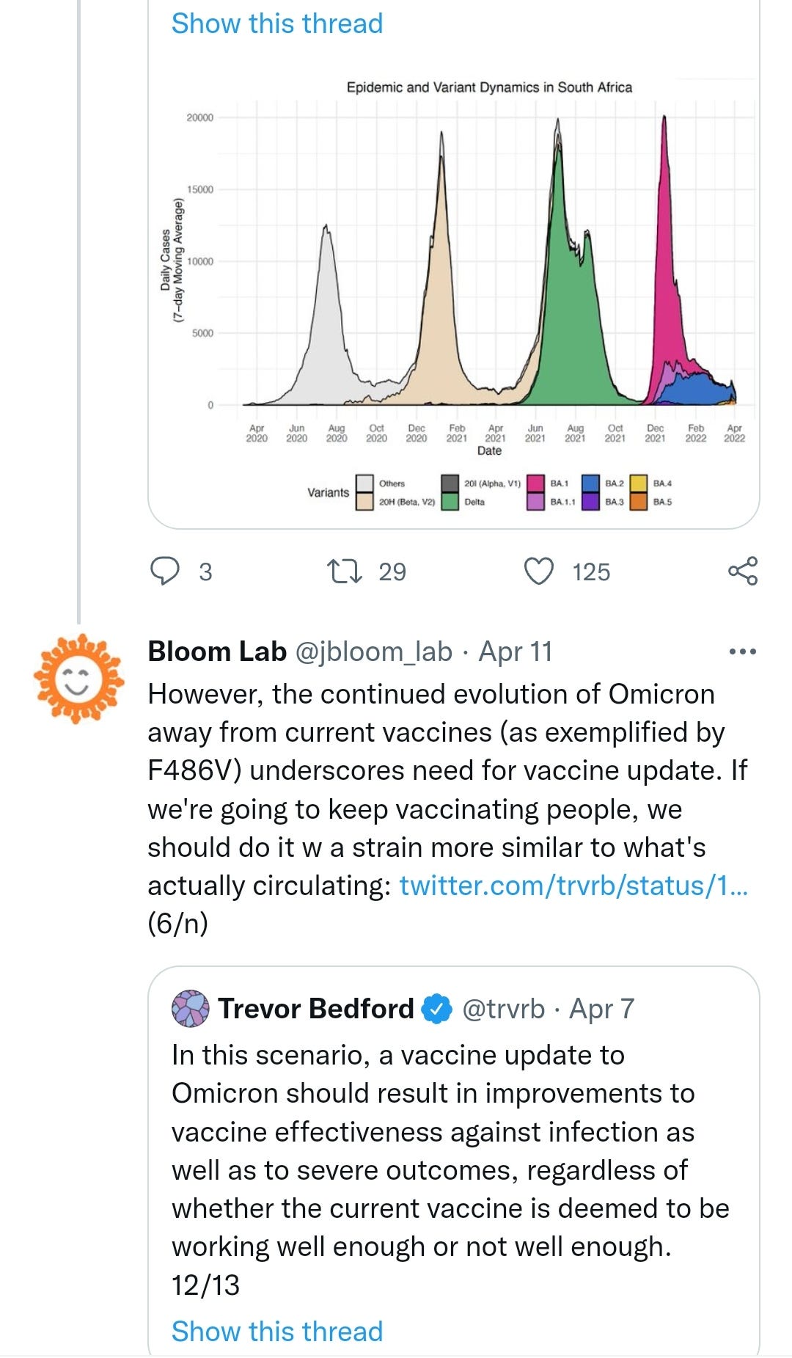This screenshot has height=1358, width=792.
Task: Retweet using the retweet arrows icon
Action: point(345,571)
